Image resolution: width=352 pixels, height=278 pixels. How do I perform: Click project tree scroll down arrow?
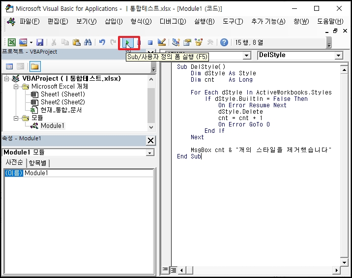(x=151, y=127)
